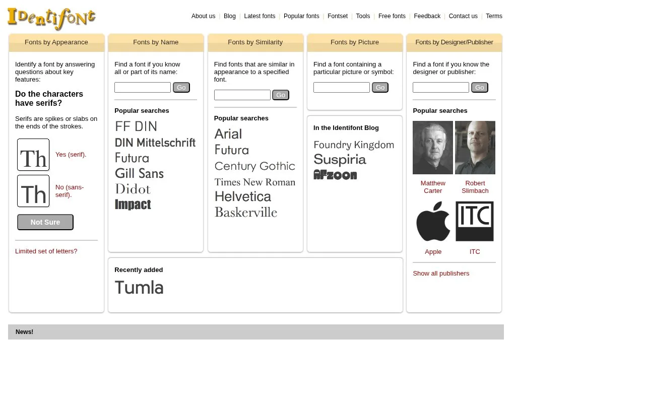Open the Fontset page
Screen dimensions: 645x403
338,16
